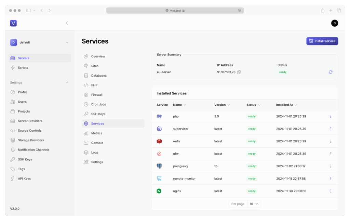Click the refresh server status icon
This screenshot has height=221, width=350.
pos(330,72)
